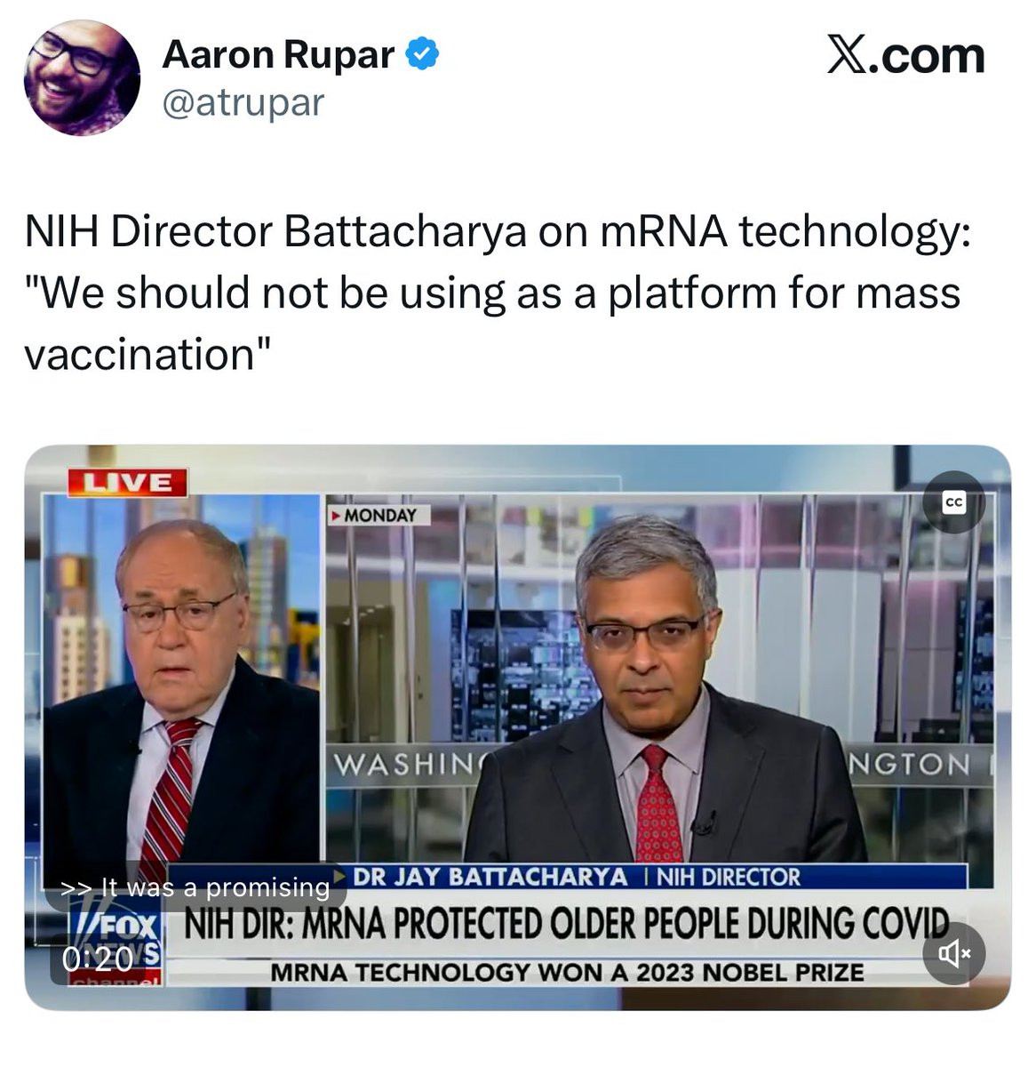The image size is (1036, 1067).
Task: Click the '2023 NOBEL PRIZE' ticker line
Action: click(x=567, y=972)
